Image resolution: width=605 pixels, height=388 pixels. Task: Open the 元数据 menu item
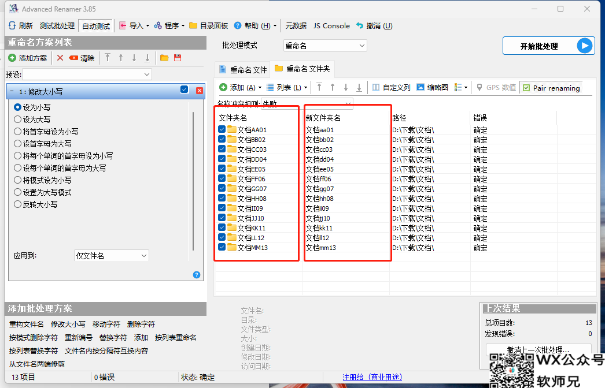(296, 26)
